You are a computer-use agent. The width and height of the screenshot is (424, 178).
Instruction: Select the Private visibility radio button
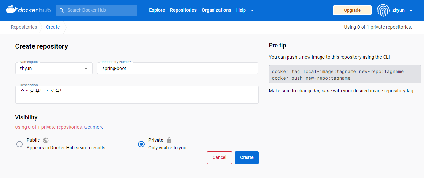click(141, 144)
